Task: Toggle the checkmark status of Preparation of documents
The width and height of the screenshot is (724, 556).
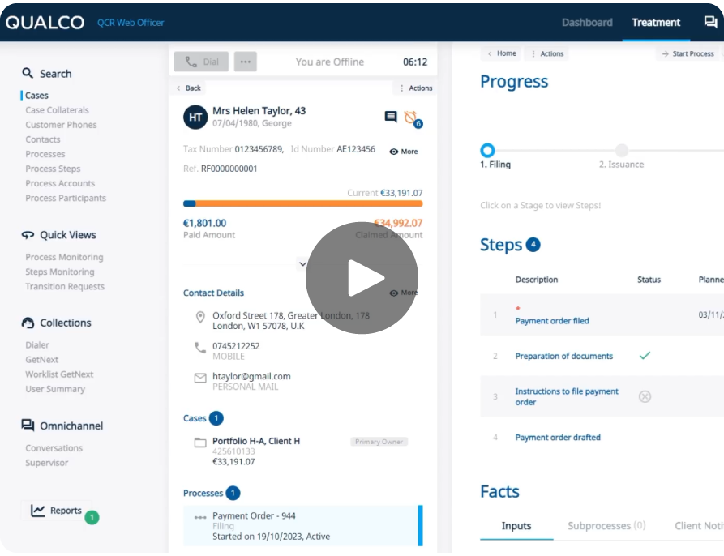Action: (x=645, y=355)
